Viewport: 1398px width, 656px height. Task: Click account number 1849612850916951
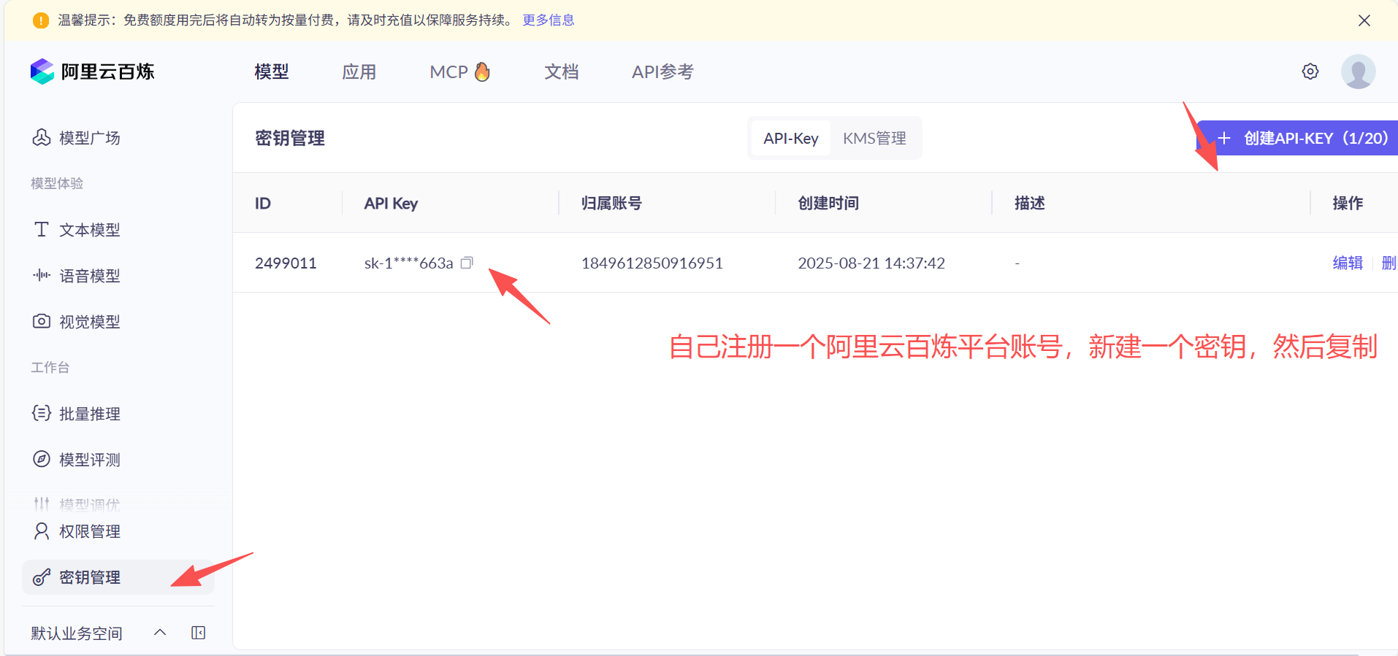[x=652, y=263]
